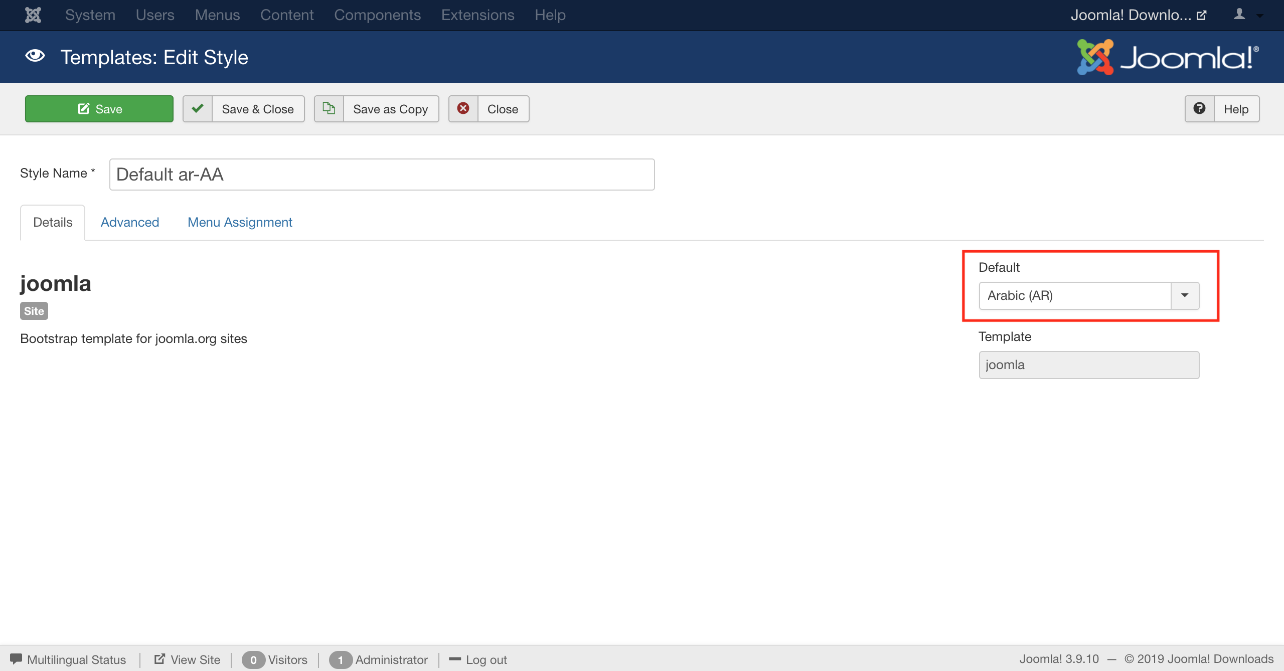Click the external link icon after Joomla! Downlo...

click(1201, 15)
